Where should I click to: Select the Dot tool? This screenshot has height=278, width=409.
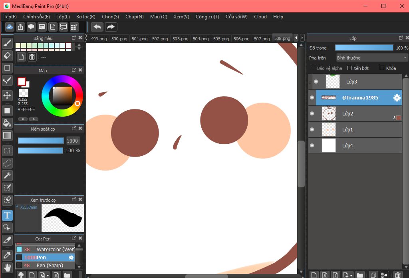7,80
